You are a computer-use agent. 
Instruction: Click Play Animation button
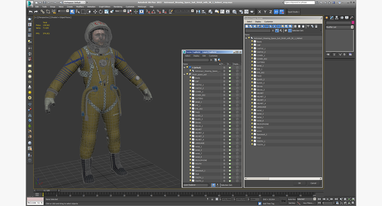tap(328, 199)
